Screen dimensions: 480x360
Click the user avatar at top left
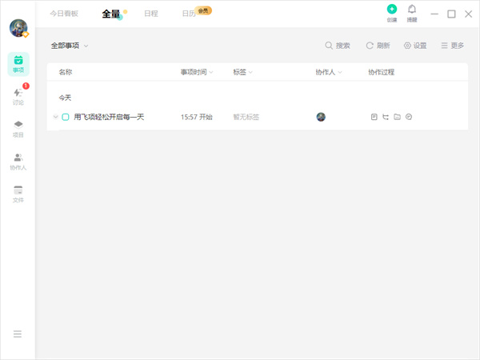(18, 28)
